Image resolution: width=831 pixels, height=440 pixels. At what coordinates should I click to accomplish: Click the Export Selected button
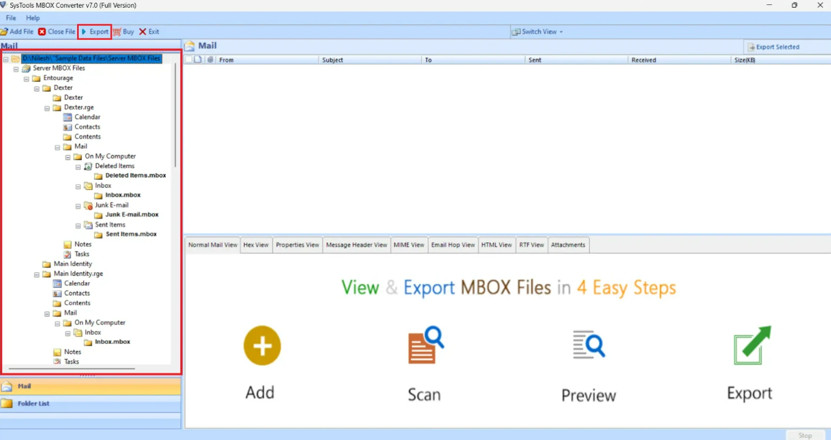(773, 47)
